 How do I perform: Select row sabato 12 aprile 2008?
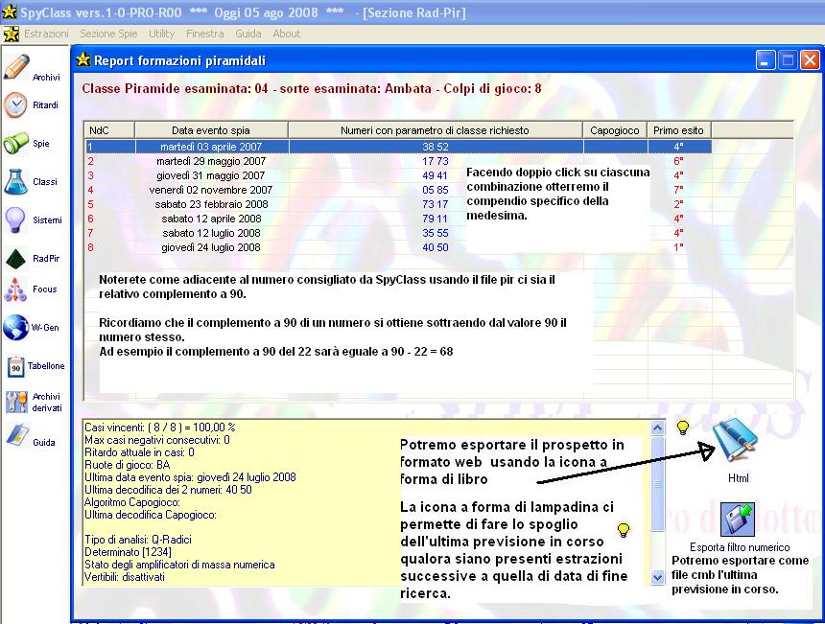coord(398,219)
